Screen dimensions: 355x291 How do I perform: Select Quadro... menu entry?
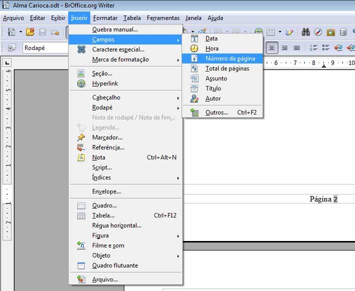pos(125,205)
